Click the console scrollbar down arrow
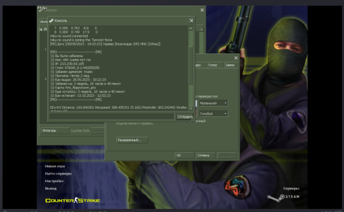Viewport: 344px width, 212px height. 191,109
